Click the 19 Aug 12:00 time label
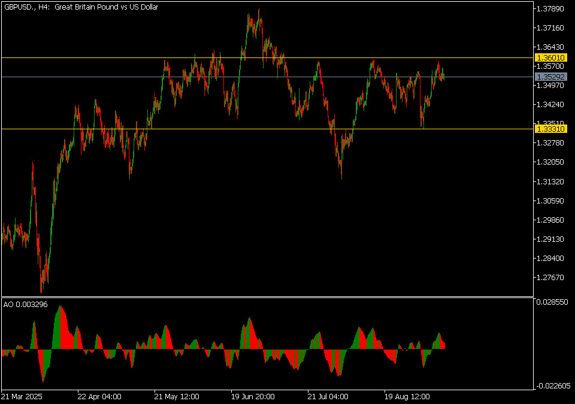Image resolution: width=575 pixels, height=404 pixels. pos(407,396)
